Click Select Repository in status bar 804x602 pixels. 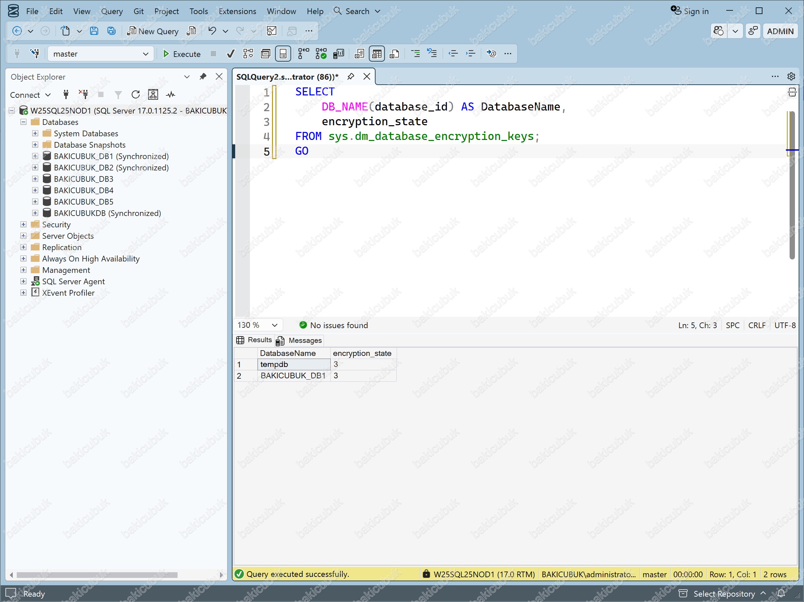coord(723,594)
